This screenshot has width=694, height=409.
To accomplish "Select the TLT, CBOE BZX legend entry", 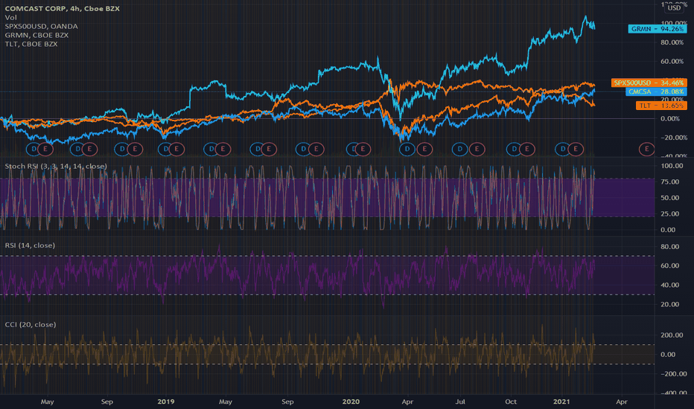I will (x=31, y=44).
